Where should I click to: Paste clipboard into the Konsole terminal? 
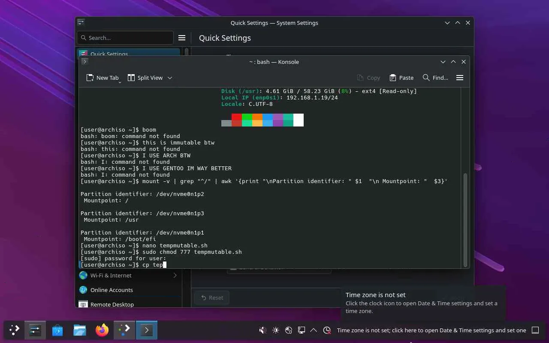(401, 78)
